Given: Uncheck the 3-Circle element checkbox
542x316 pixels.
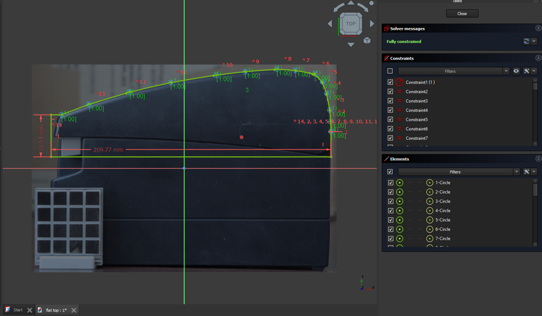Looking at the screenshot, I should click(390, 201).
